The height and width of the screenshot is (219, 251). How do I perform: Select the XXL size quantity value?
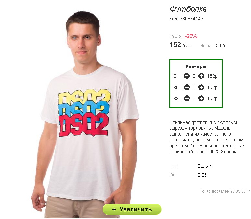(194, 98)
